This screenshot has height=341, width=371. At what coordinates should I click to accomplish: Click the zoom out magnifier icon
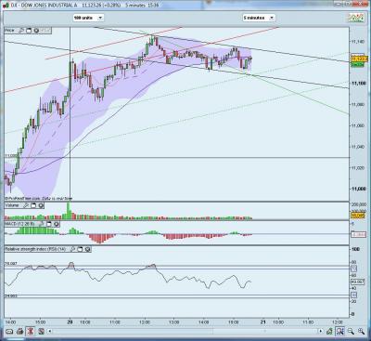point(351,332)
